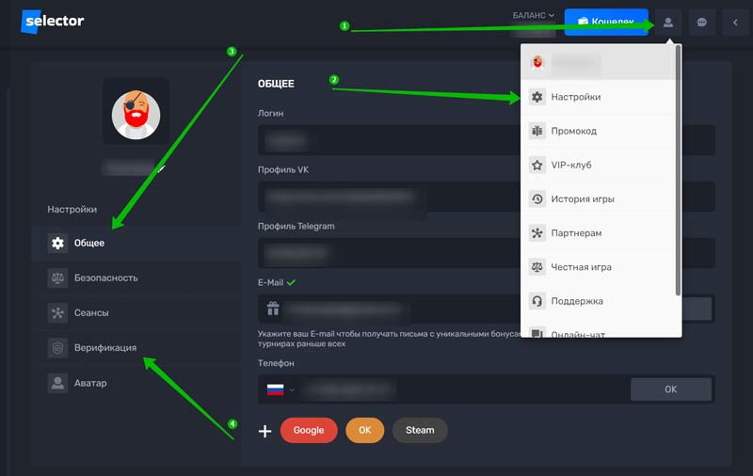The width and height of the screenshot is (753, 476).
Task: Click История игры clock icon
Action: tap(537, 199)
